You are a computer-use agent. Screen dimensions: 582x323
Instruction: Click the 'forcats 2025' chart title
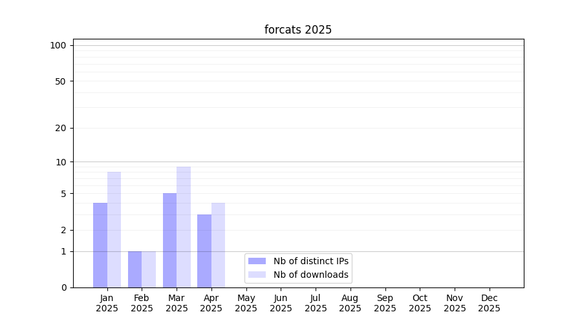(298, 30)
